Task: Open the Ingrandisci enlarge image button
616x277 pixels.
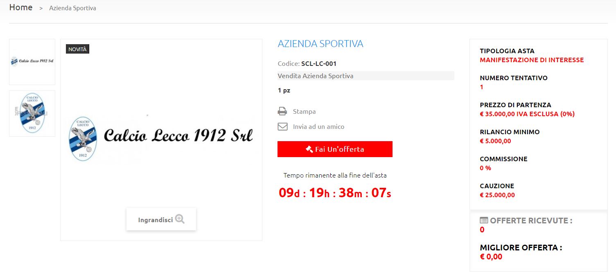Action: 161,219
